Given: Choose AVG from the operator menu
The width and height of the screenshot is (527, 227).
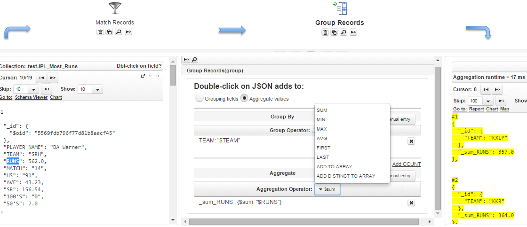Looking at the screenshot, I should pos(322,138).
